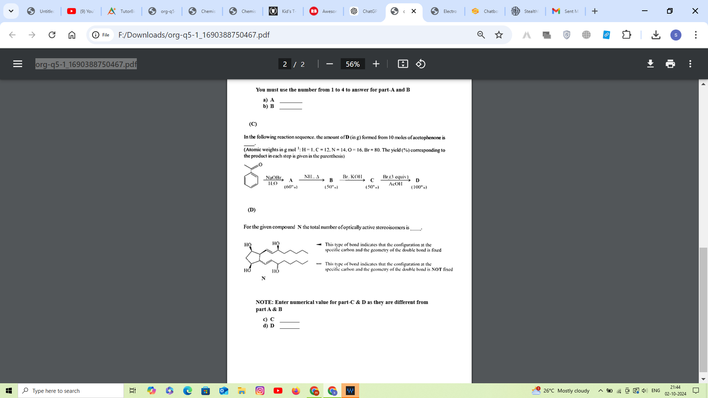This screenshot has width=708, height=398.
Task: Click the fit to page icon
Action: click(403, 64)
